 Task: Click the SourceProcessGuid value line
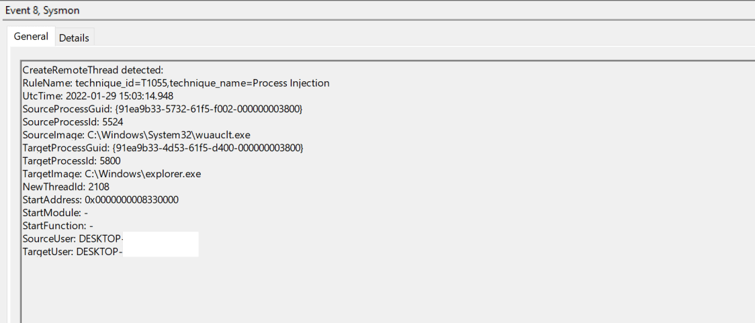pos(162,109)
